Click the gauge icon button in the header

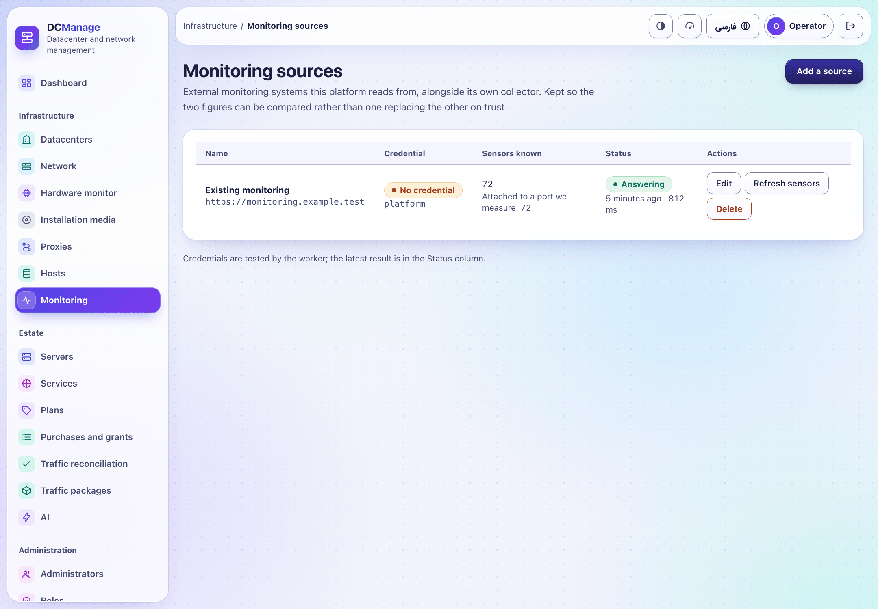(689, 26)
